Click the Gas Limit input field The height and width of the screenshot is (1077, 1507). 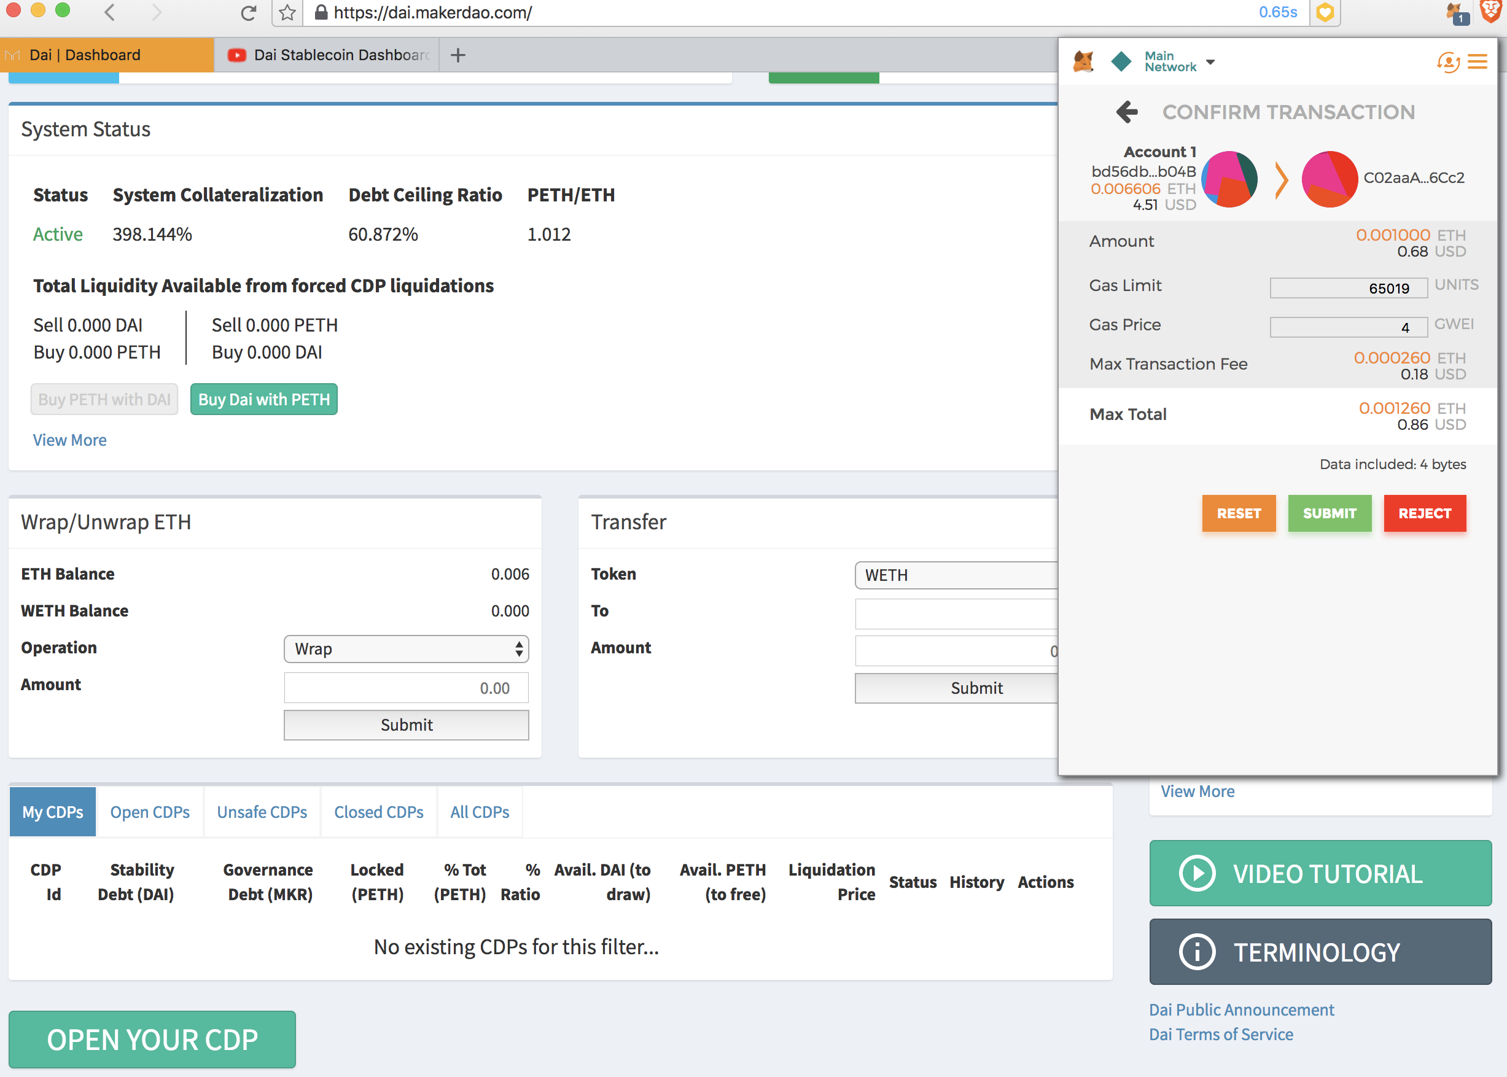(1349, 289)
